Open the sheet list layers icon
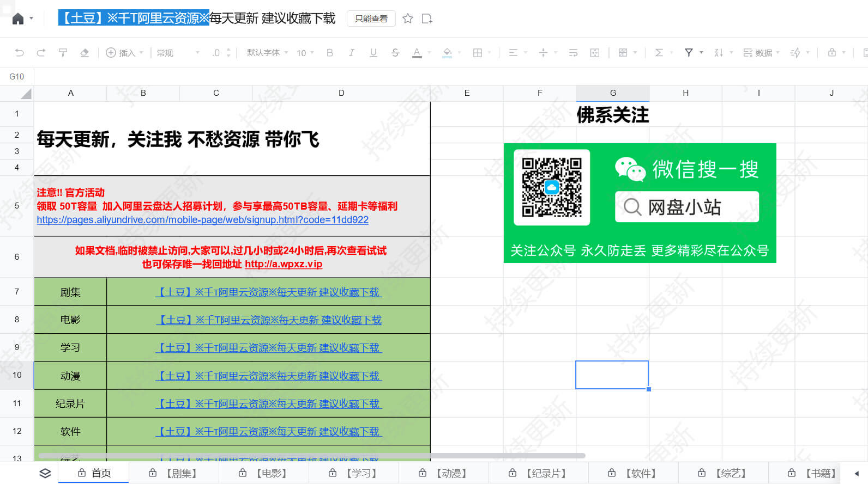This screenshot has width=868, height=484. (45, 474)
